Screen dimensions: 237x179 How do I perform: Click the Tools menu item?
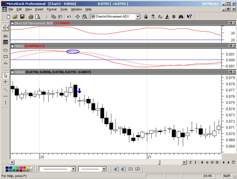coord(64,10)
